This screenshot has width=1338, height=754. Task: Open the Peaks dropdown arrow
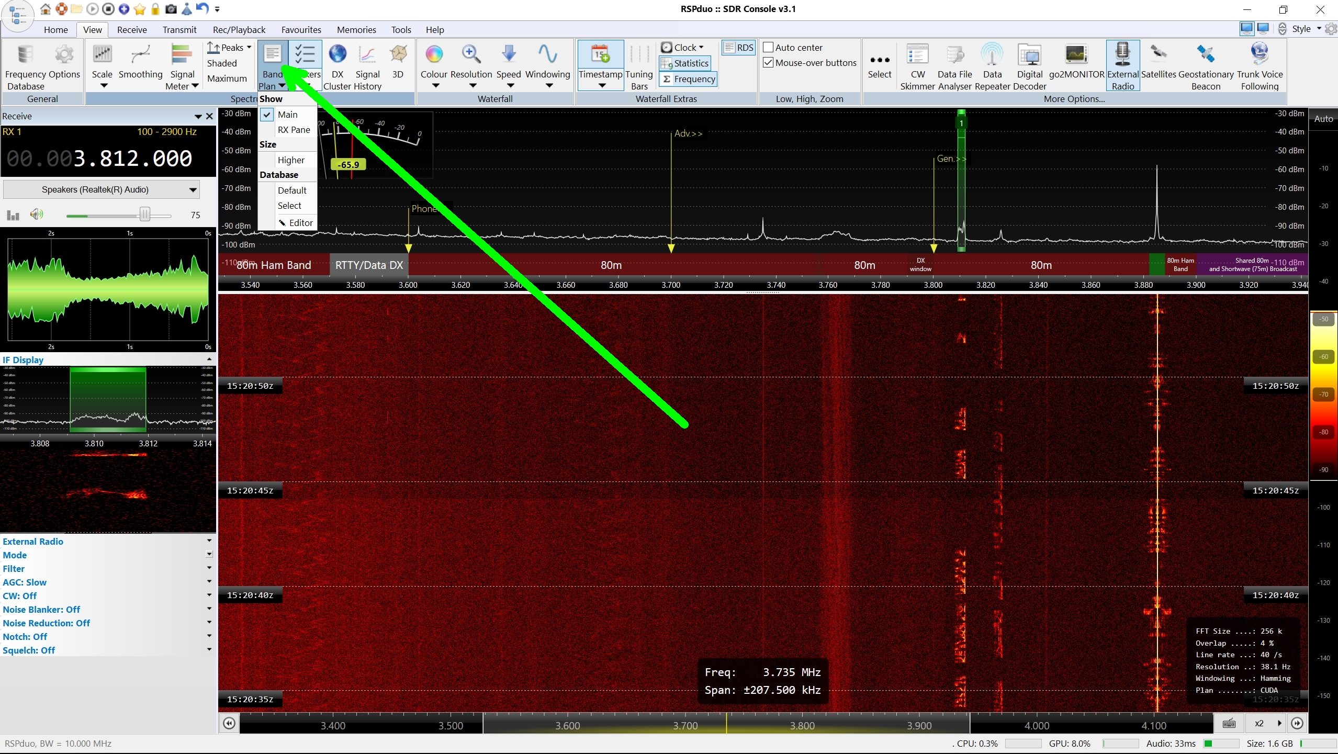249,48
